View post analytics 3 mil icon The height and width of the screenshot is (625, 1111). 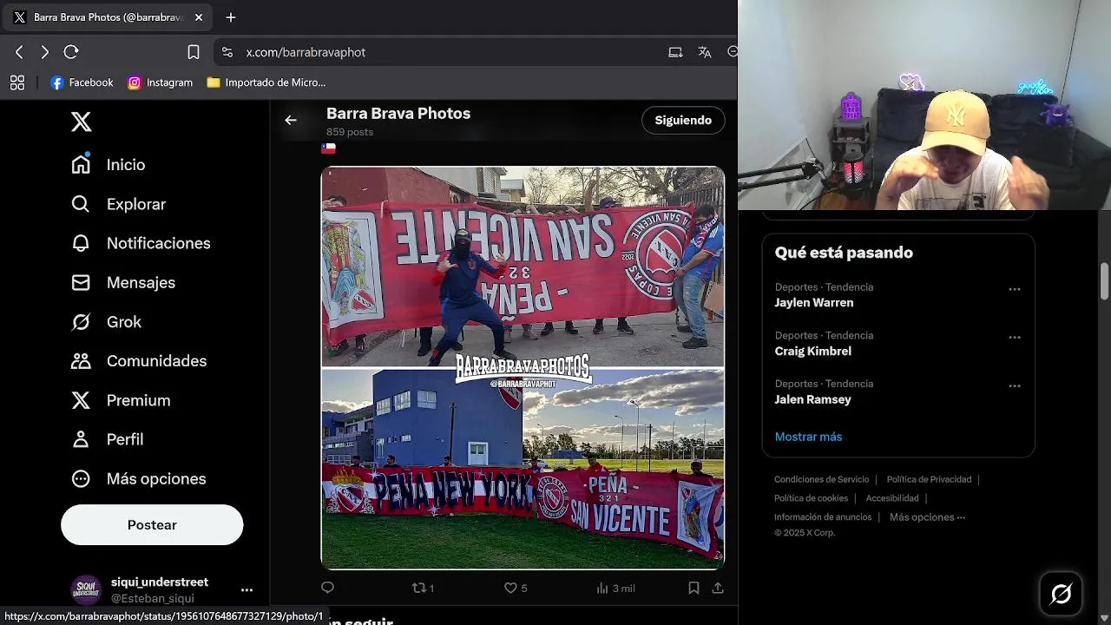615,588
